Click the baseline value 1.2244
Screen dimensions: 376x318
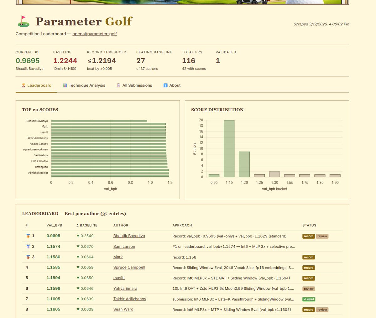(65, 61)
